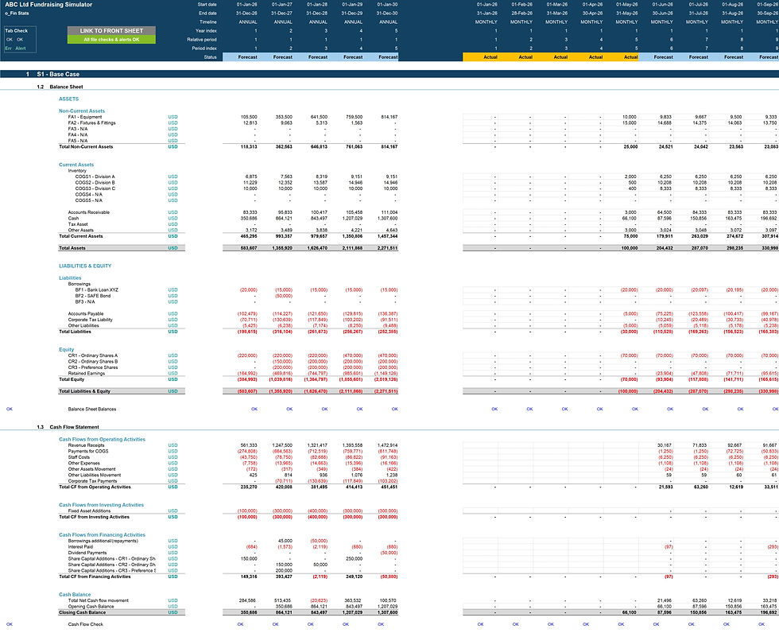Click the ASSETS heading
This screenshot has height=633, width=779.
68,99
